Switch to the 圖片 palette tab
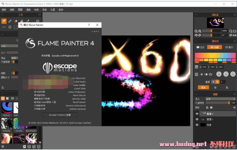The image size is (237, 150). click(229, 47)
